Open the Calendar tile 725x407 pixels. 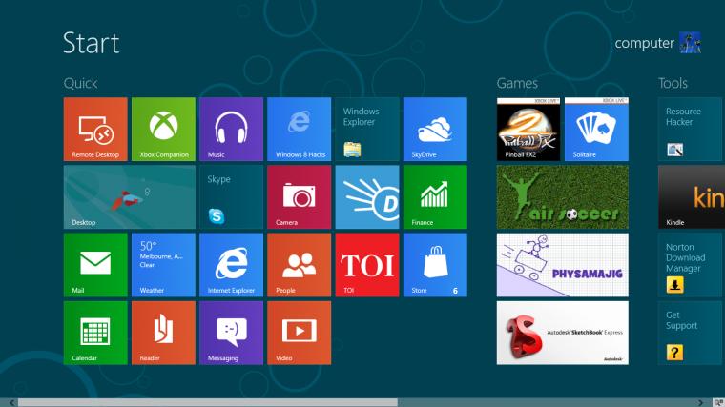tap(95, 333)
